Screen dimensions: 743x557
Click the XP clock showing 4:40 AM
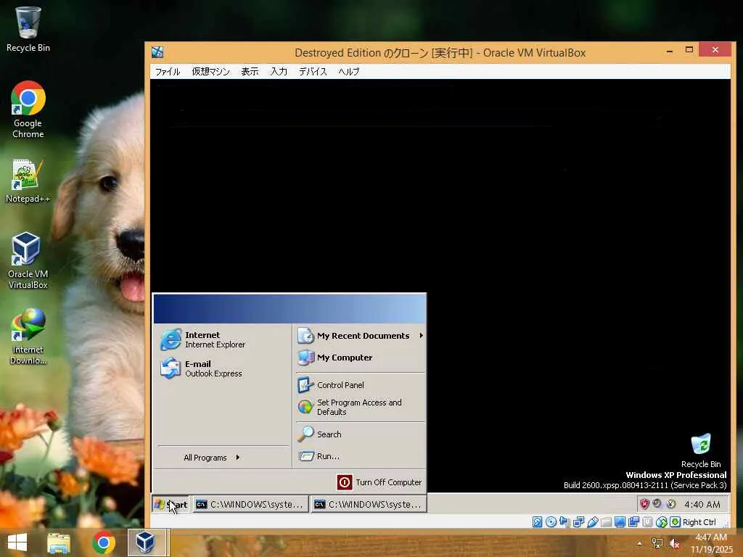tap(702, 505)
